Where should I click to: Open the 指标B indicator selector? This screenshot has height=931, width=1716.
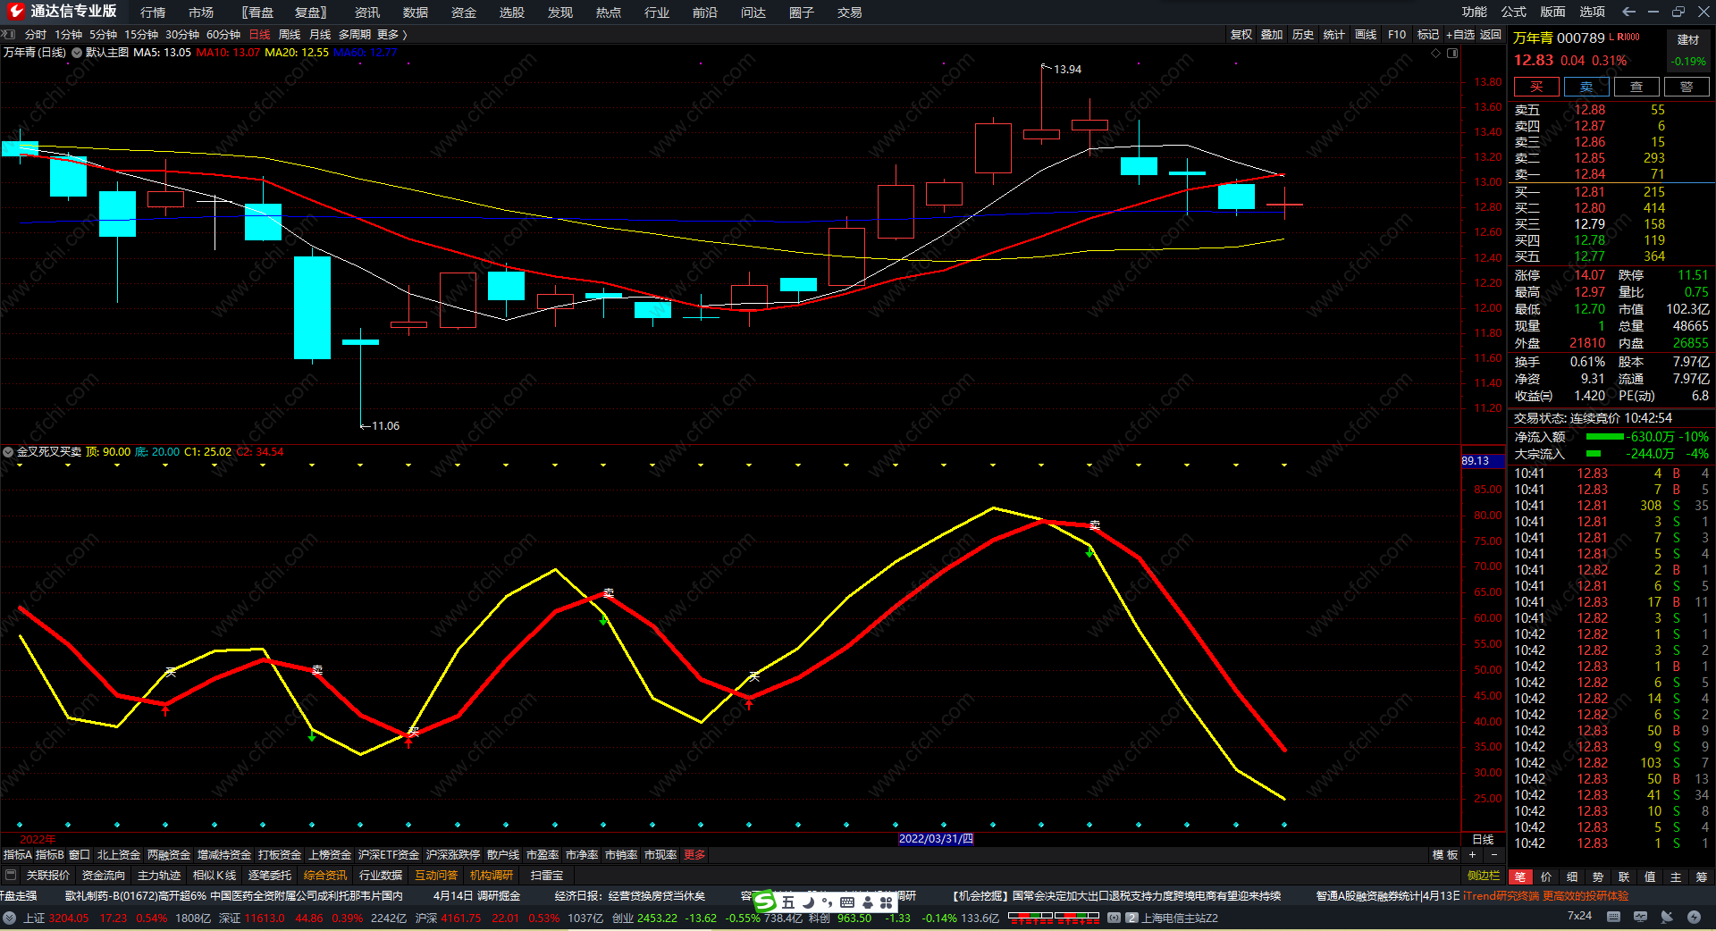(50, 855)
